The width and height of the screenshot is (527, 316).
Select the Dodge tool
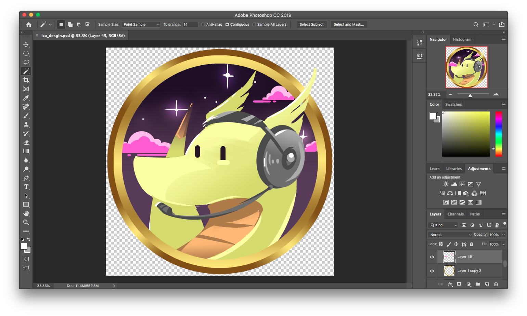pos(26,169)
